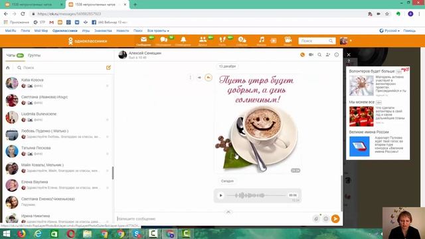Viewport: 425px width, 239px height.
Task: Open the chat info icon
Action: tap(337, 54)
